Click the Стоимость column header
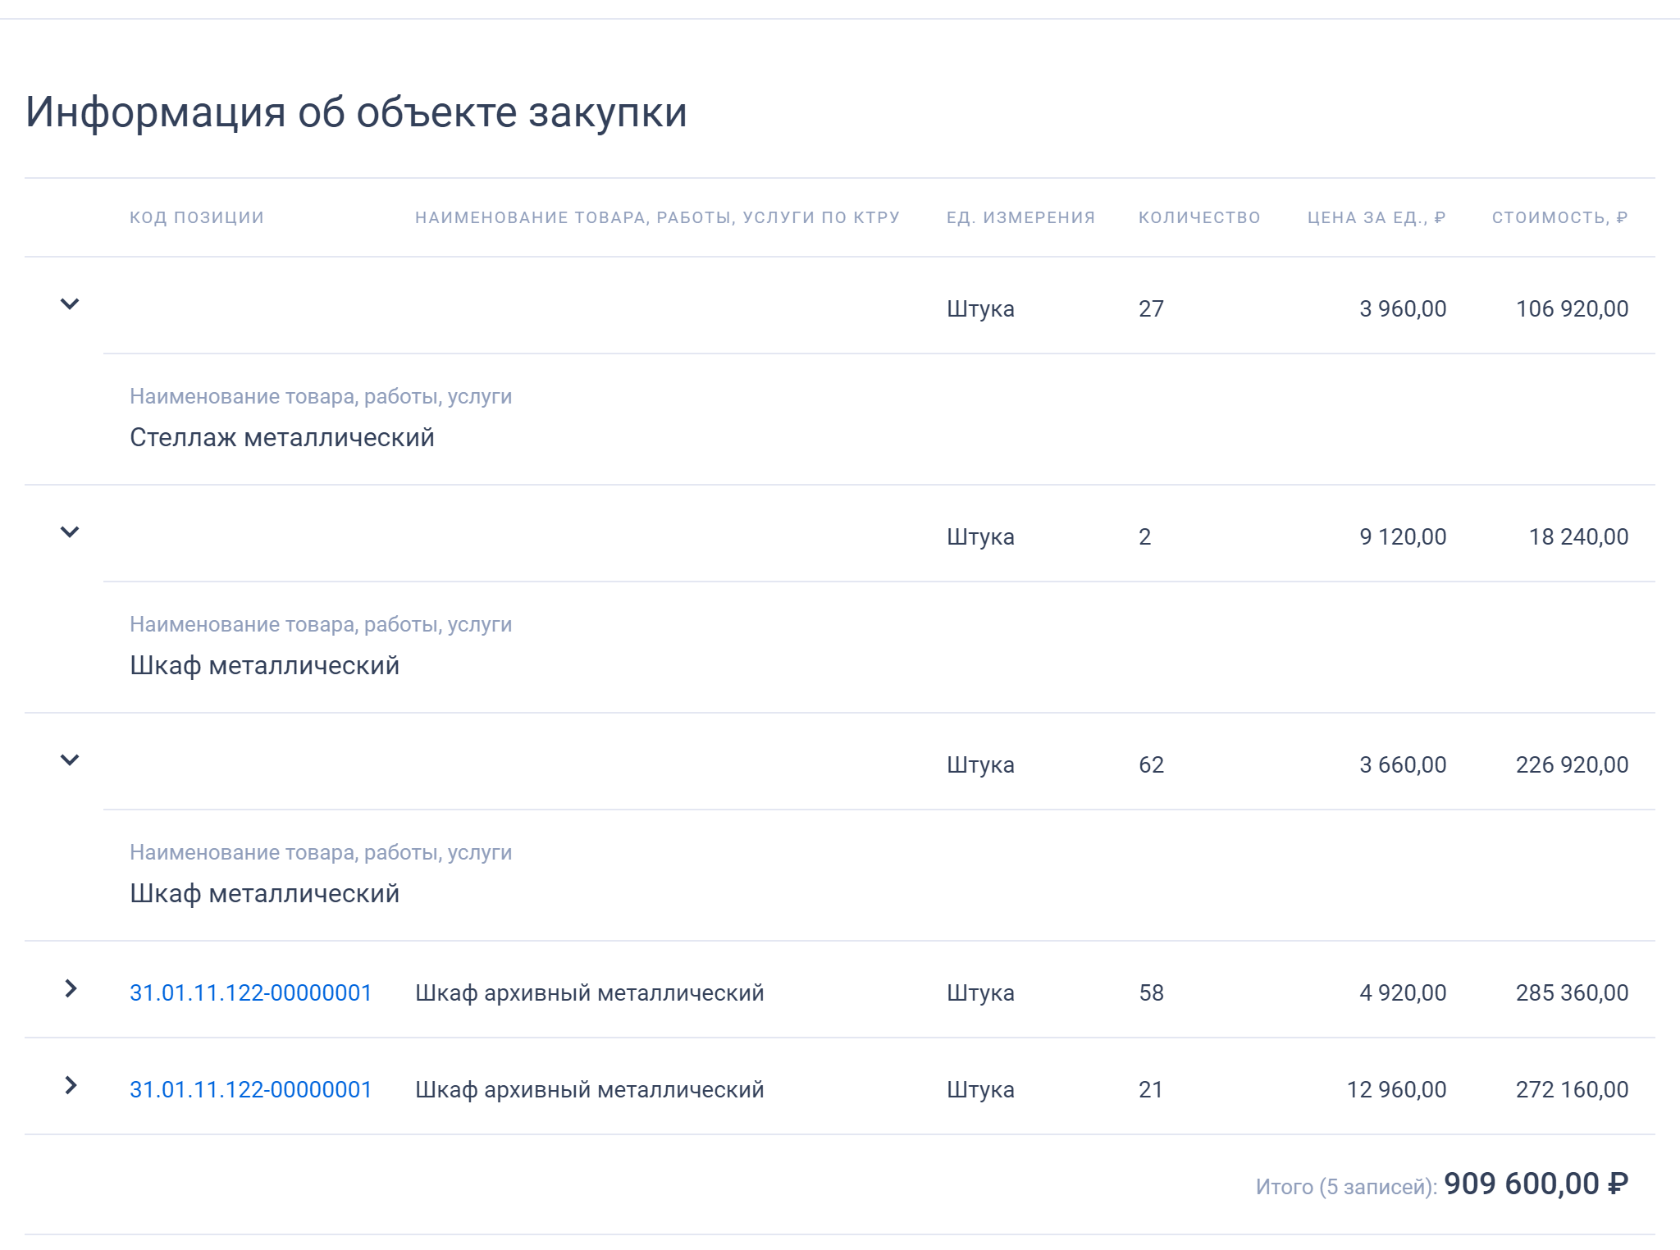 click(1559, 217)
